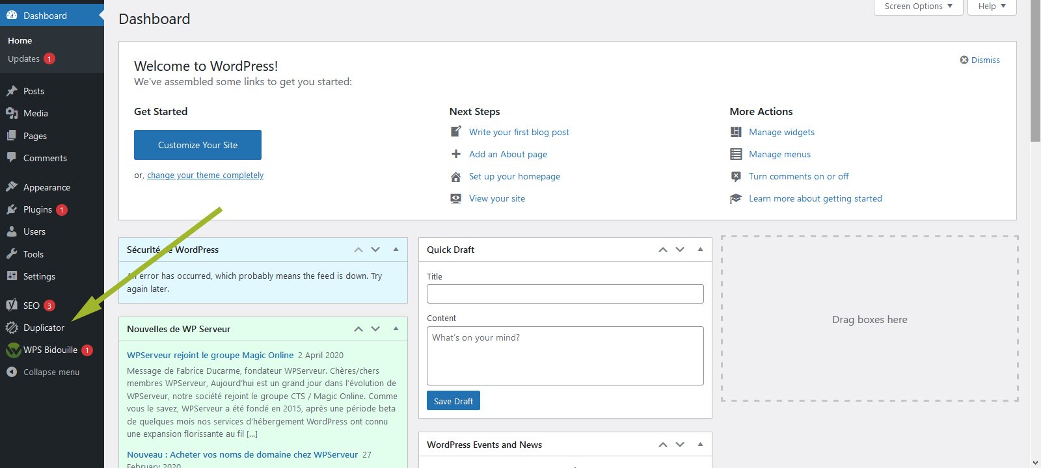1041x468 pixels.
Task: Click the Users person icon
Action: 12,231
